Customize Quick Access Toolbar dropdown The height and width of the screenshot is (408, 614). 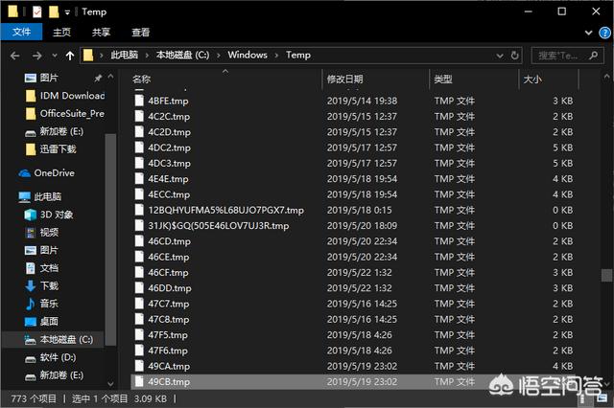67,12
